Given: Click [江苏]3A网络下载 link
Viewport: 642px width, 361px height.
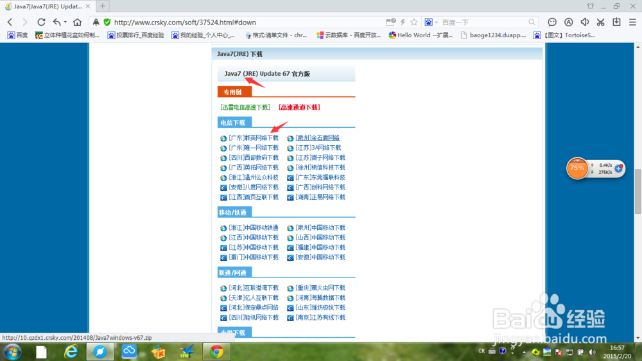Looking at the screenshot, I should pos(318,148).
